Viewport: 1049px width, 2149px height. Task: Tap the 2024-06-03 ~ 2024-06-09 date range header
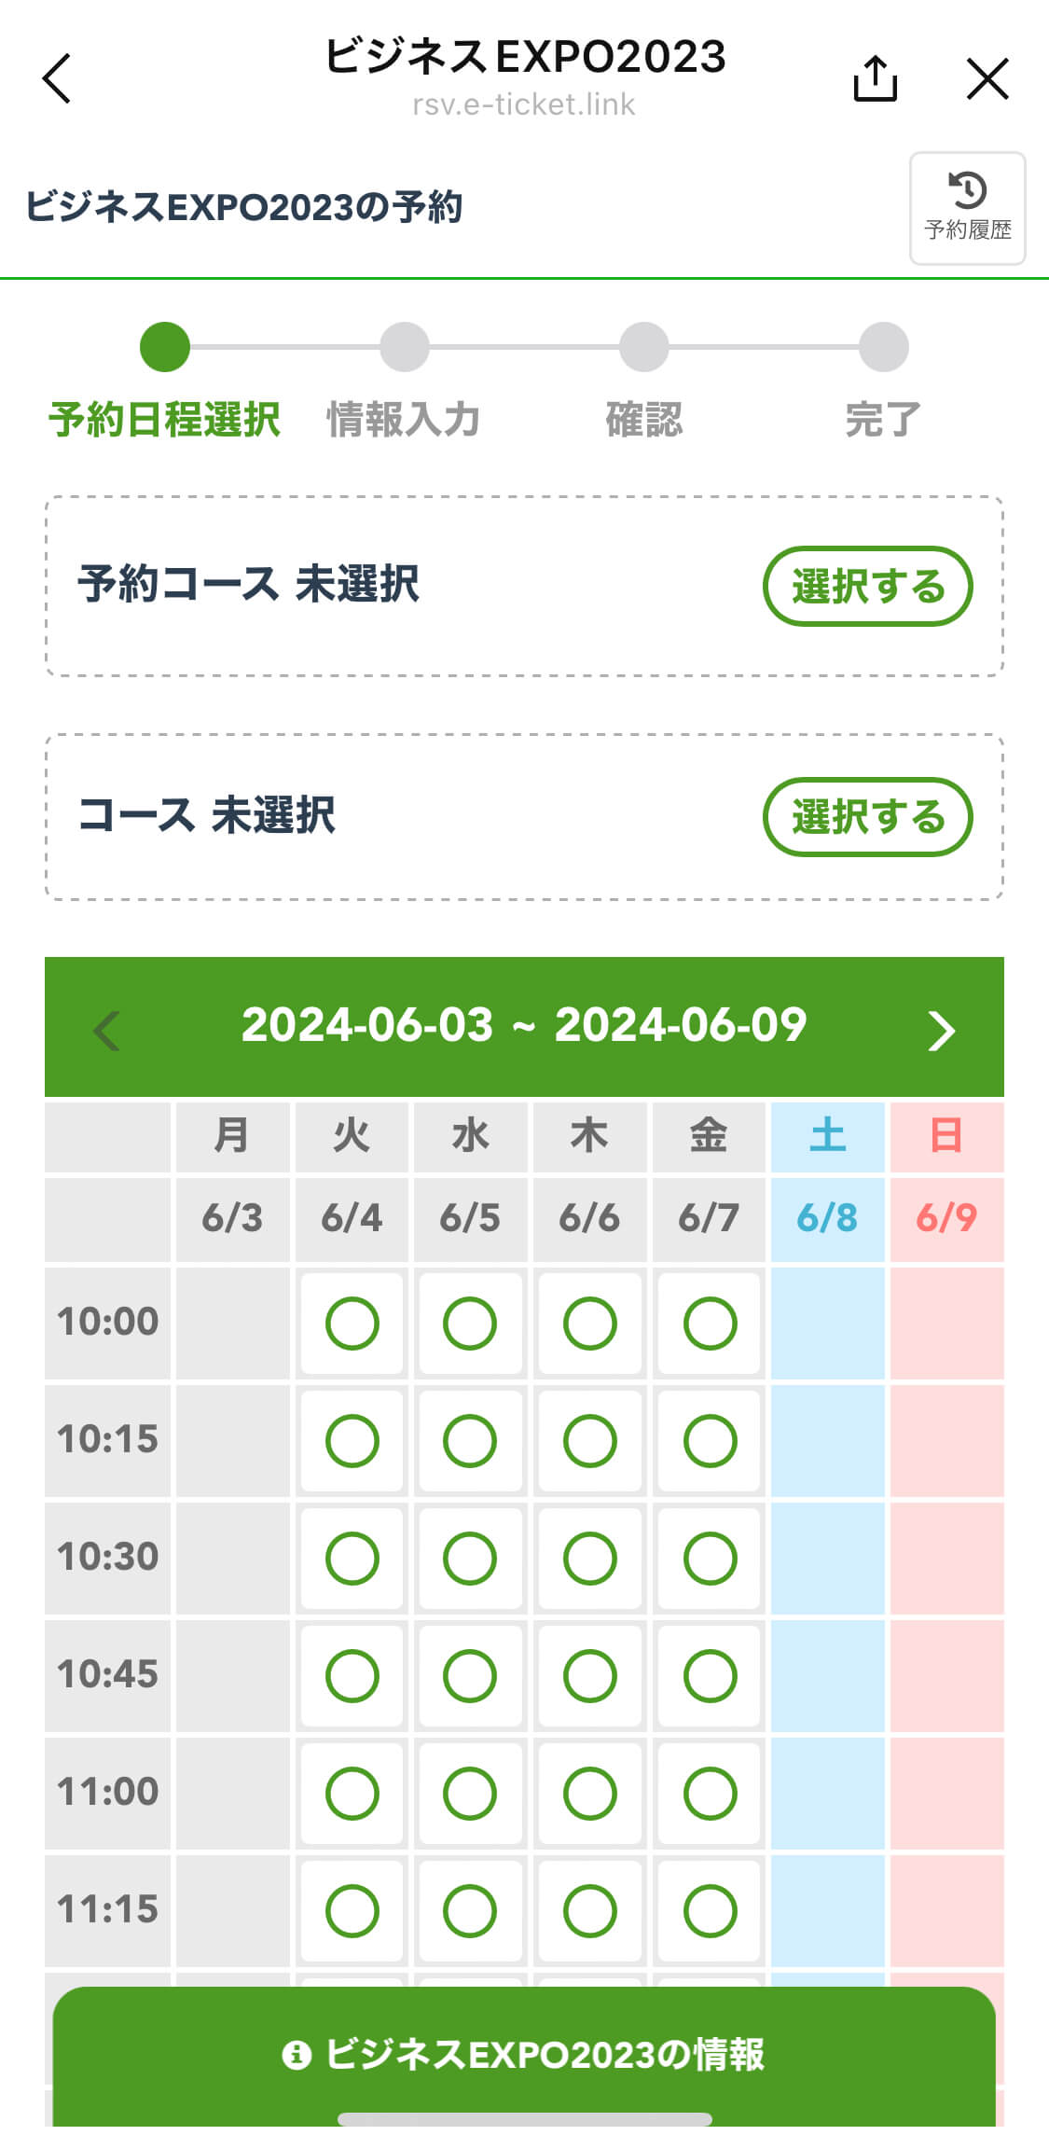[524, 1026]
